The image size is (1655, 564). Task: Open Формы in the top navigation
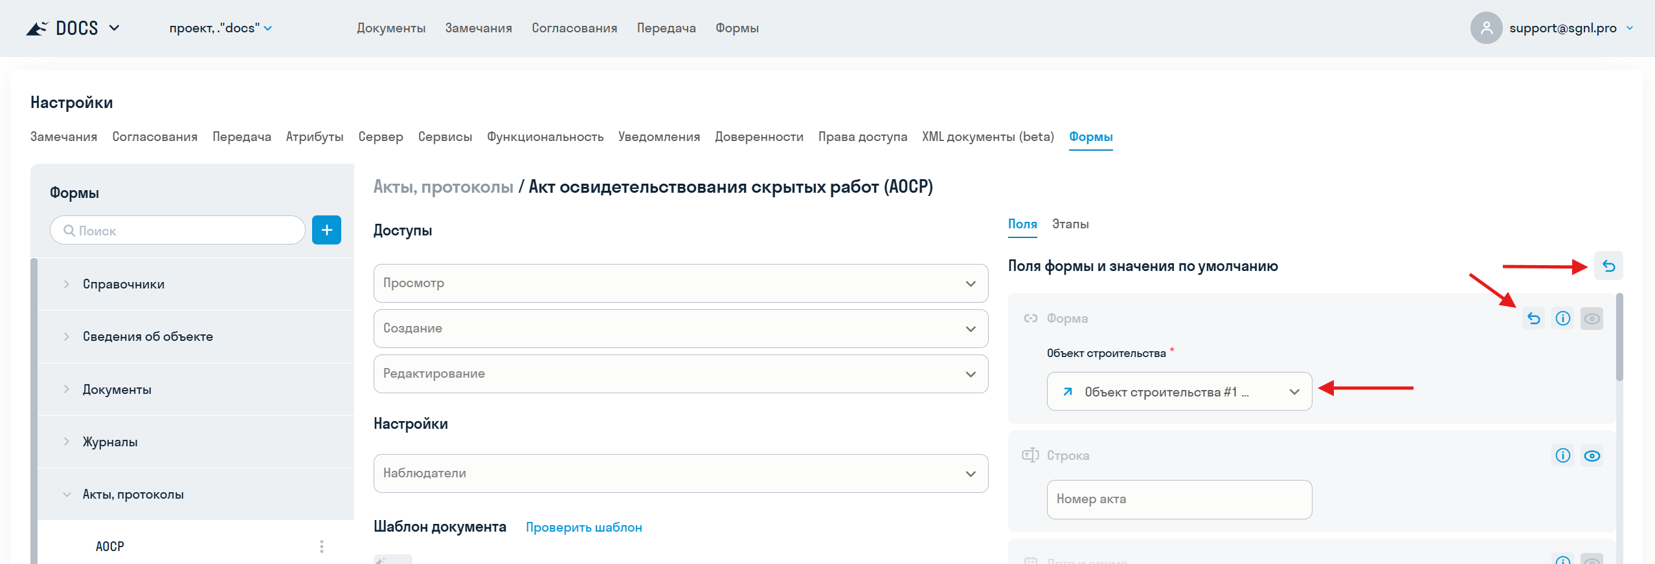[737, 28]
